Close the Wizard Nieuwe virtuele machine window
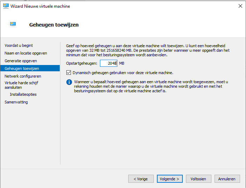The height and width of the screenshot is (188, 246). coord(240,6)
